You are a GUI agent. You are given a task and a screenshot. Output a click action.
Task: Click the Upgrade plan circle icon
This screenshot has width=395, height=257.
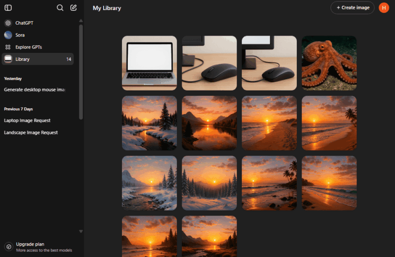(9, 247)
